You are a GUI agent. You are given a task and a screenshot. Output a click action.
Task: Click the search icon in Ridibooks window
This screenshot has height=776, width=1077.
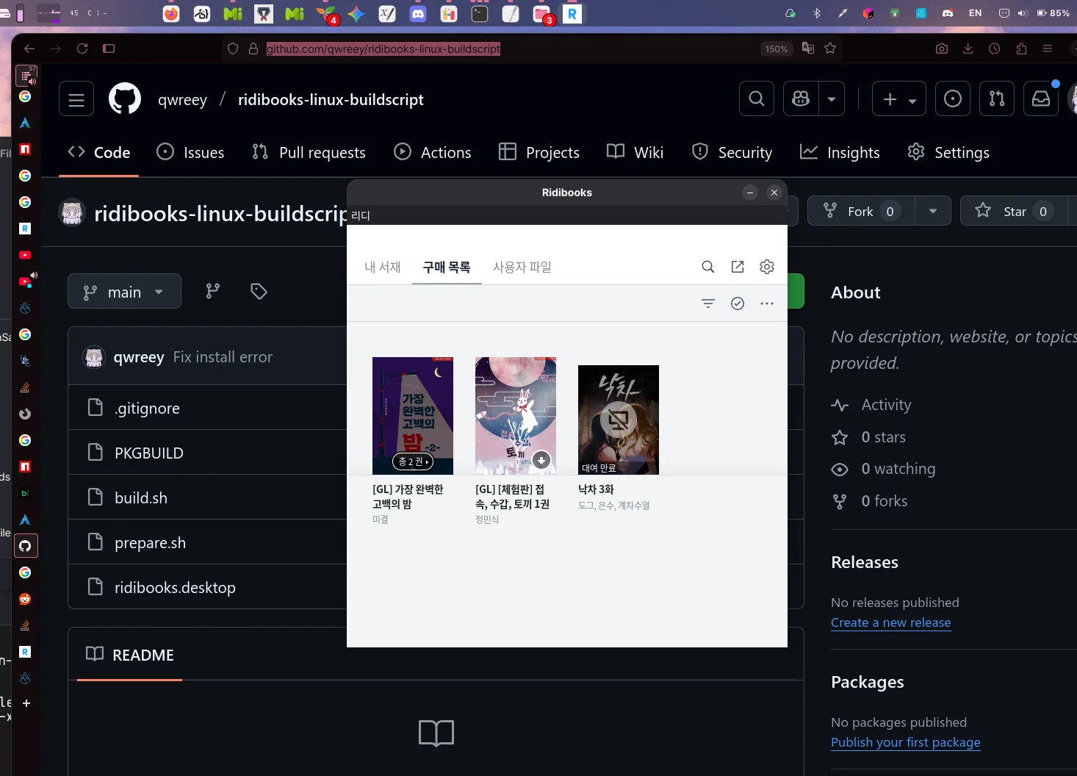707,267
